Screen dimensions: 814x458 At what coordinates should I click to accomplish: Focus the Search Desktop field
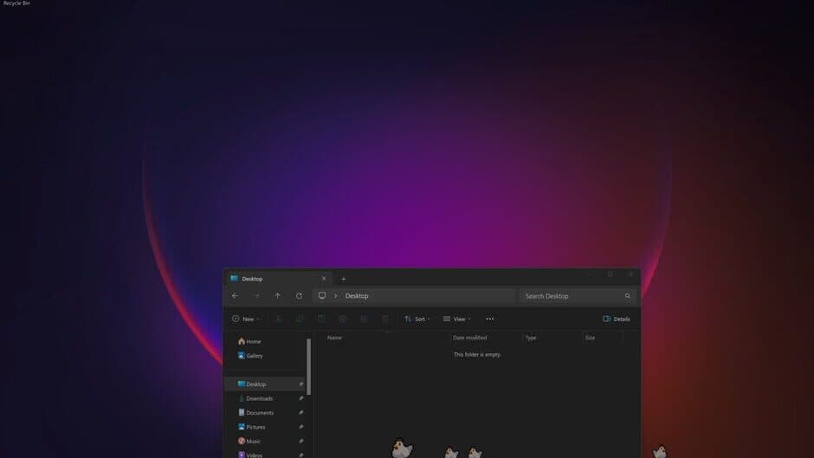[x=578, y=296]
